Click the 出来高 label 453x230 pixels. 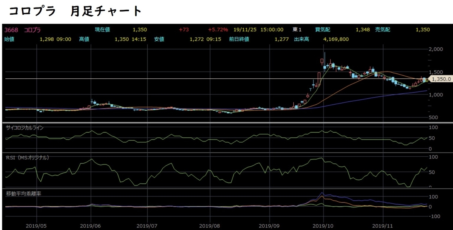tap(302, 39)
